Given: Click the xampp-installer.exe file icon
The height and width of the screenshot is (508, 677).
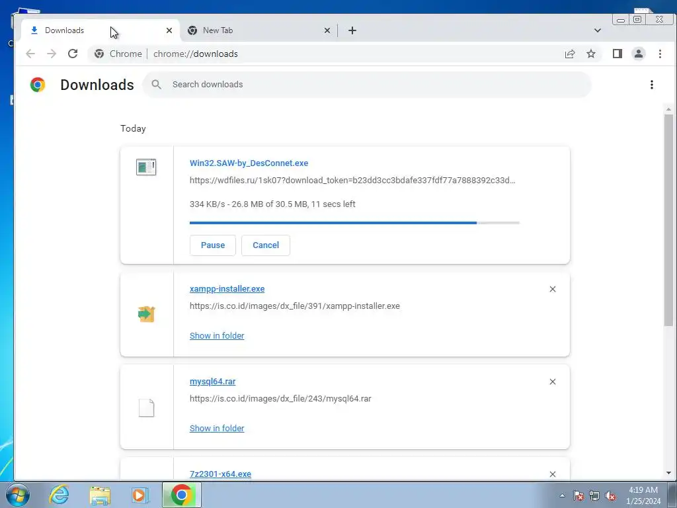Looking at the screenshot, I should [146, 314].
